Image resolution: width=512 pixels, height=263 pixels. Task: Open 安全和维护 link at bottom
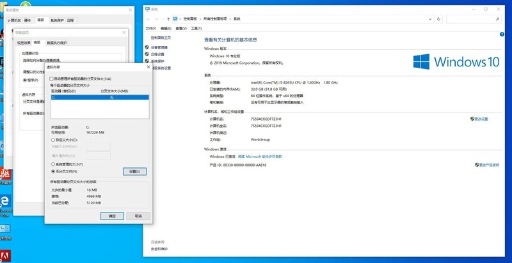click(x=159, y=249)
